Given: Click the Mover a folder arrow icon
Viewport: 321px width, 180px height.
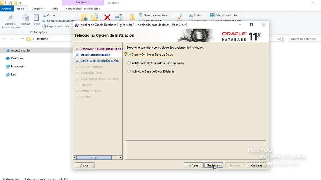Looking at the screenshot, I should pyautogui.click(x=84, y=18).
